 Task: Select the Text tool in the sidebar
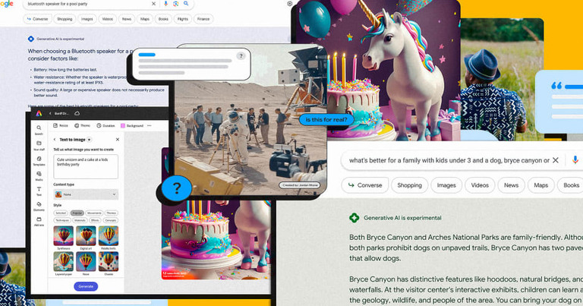click(39, 191)
